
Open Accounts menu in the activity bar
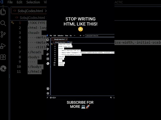point(48,88)
